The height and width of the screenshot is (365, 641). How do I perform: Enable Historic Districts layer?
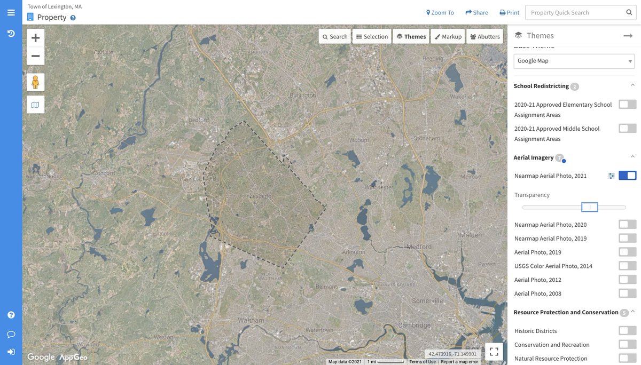coord(628,331)
